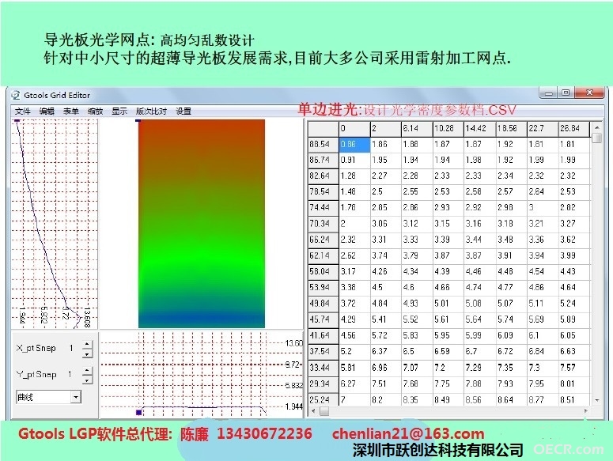Select row header 41.64

click(323, 335)
